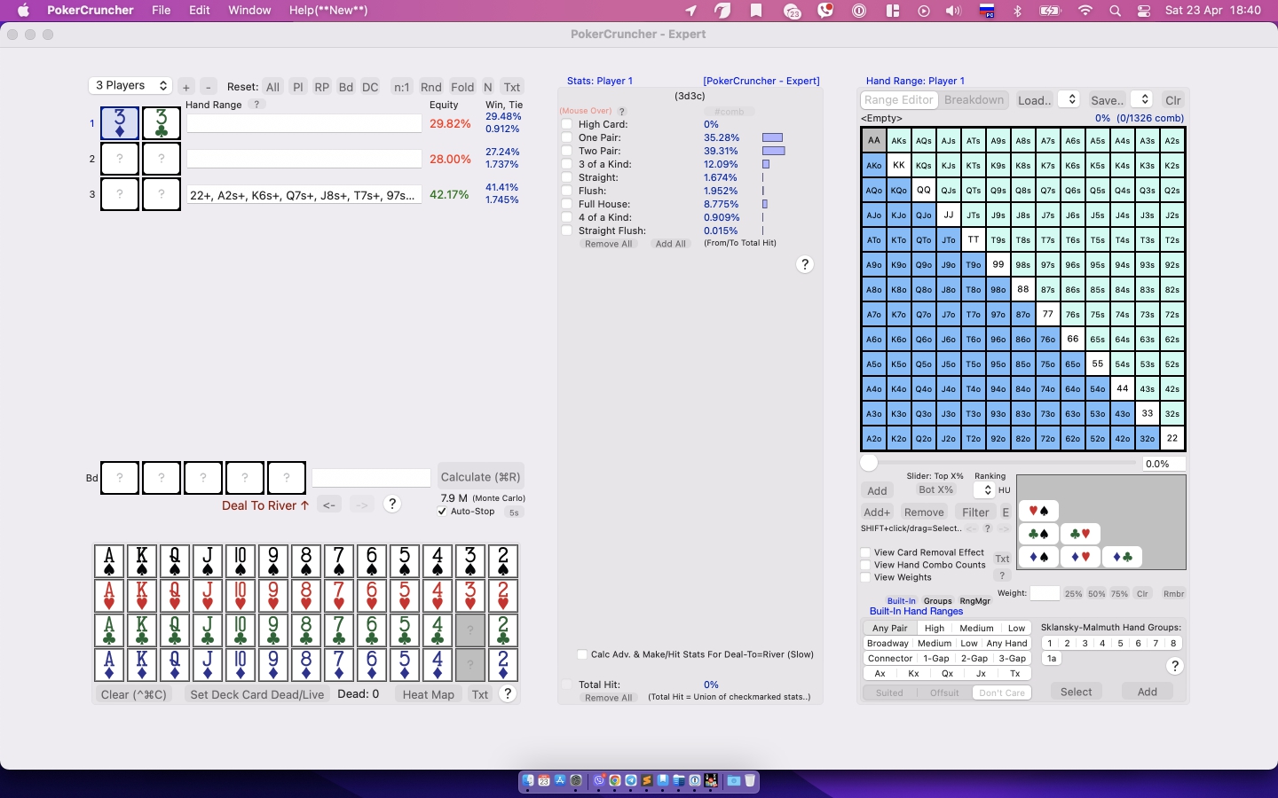Click the hand range Top X% slider handle
Screen dimensions: 1278x798
point(869,463)
